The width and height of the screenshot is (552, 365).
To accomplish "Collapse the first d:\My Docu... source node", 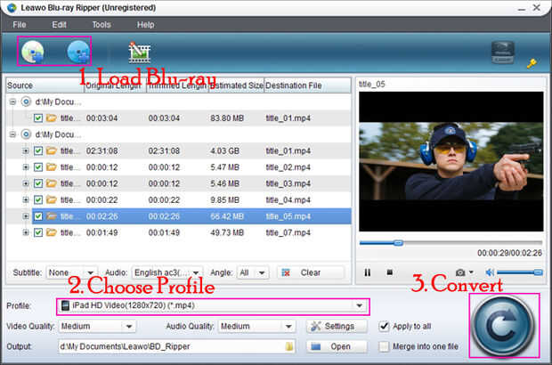I will (x=12, y=101).
